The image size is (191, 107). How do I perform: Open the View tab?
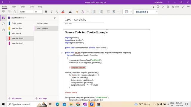[x=32, y=7]
